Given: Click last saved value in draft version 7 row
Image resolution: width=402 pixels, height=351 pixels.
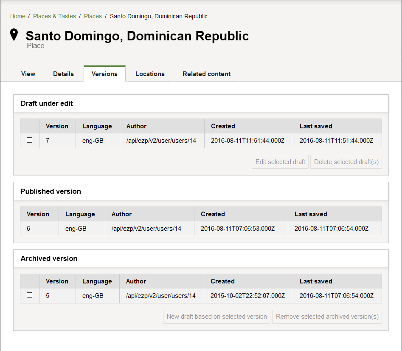Looking at the screenshot, I should point(336,141).
